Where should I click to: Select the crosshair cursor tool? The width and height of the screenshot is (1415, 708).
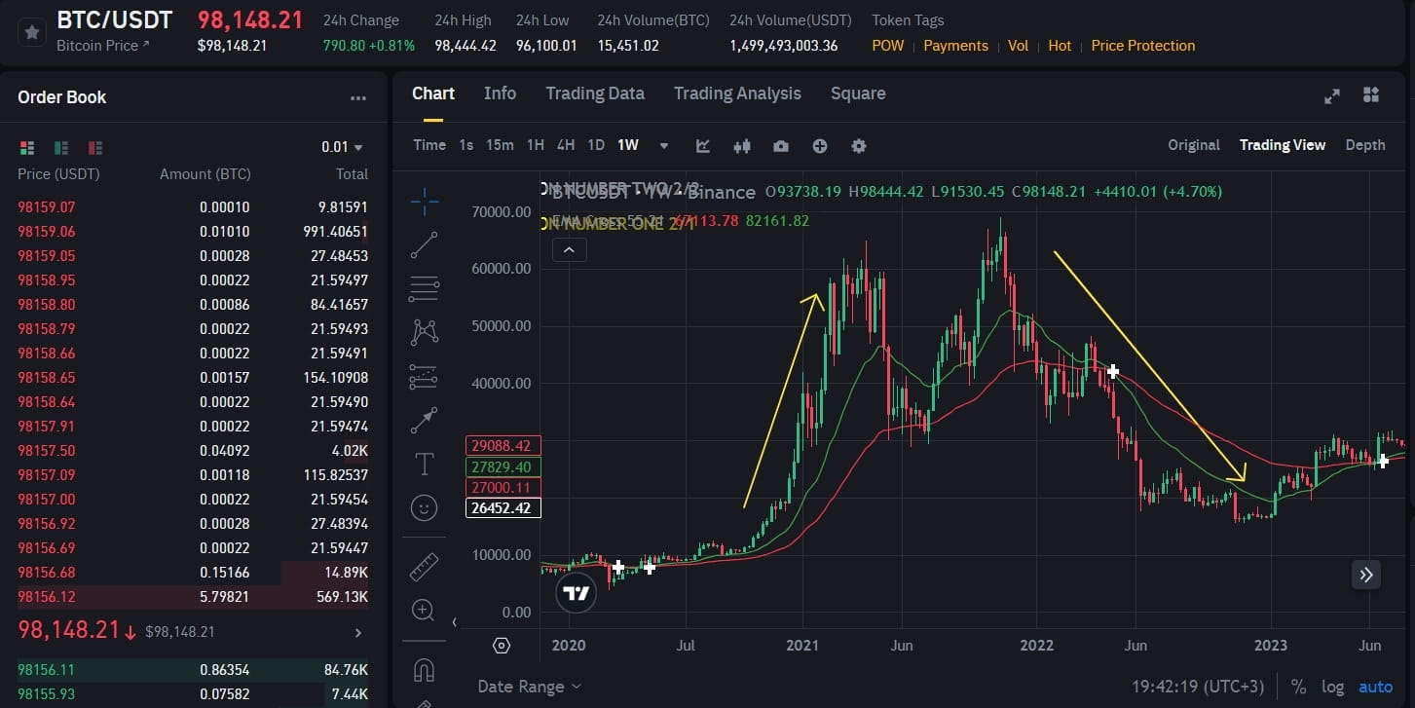pos(425,202)
